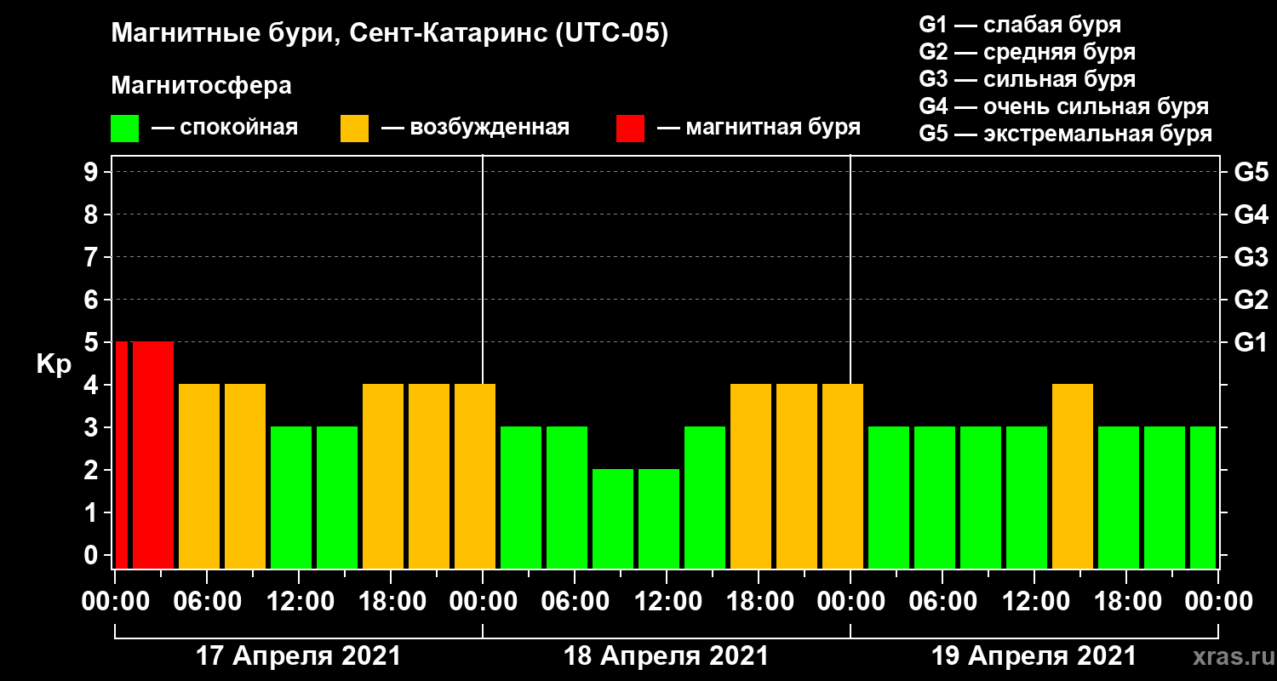Screen dimensions: 1277x681
Task: Click the '17 Апреля 2021' date label
Action: pyautogui.click(x=298, y=656)
